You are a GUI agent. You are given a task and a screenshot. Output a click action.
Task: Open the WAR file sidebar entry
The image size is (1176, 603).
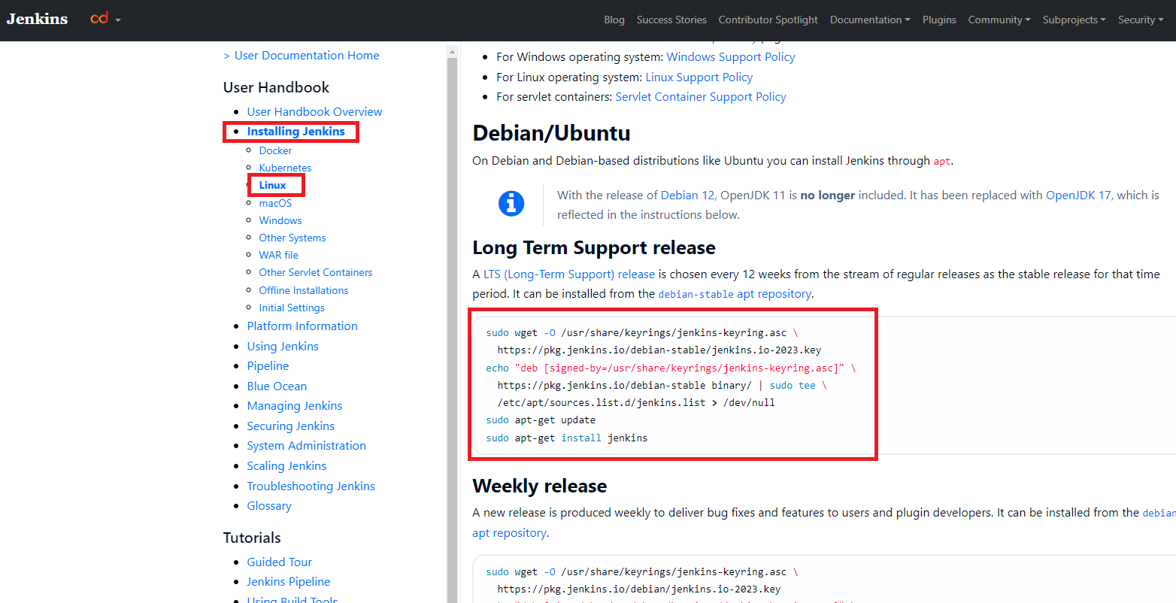[278, 255]
